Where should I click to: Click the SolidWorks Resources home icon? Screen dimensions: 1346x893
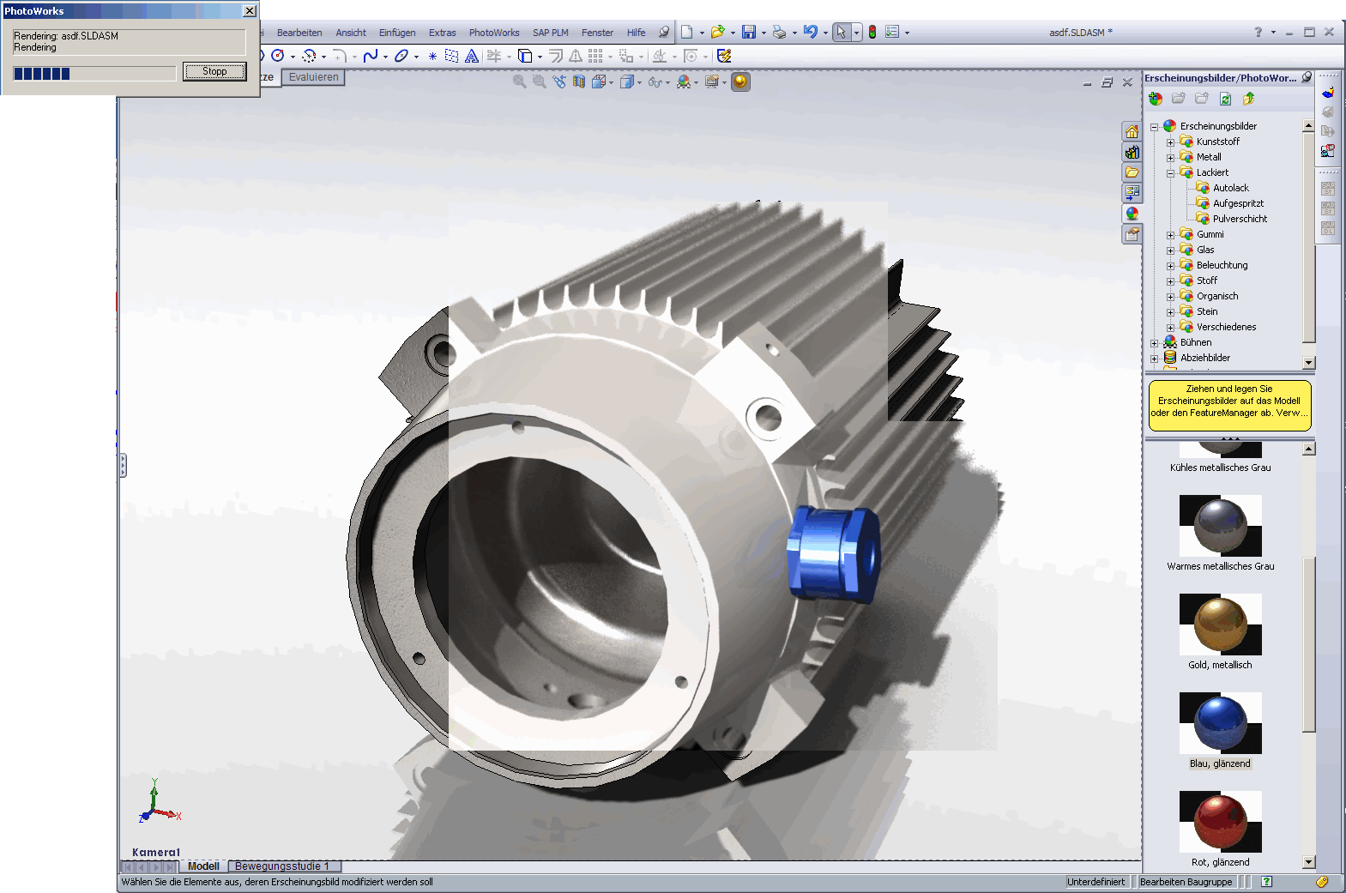1132,131
